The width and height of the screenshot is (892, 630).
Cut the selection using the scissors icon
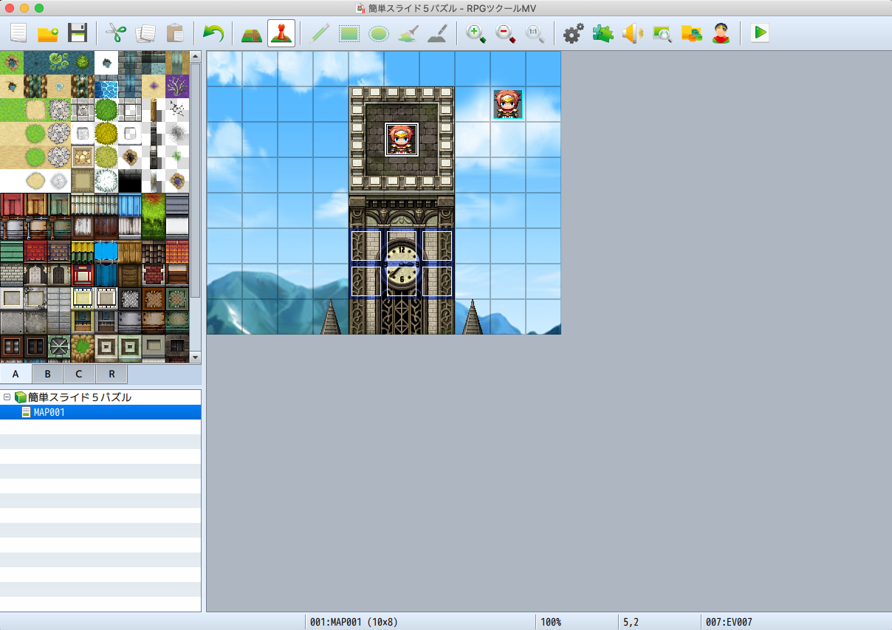116,33
